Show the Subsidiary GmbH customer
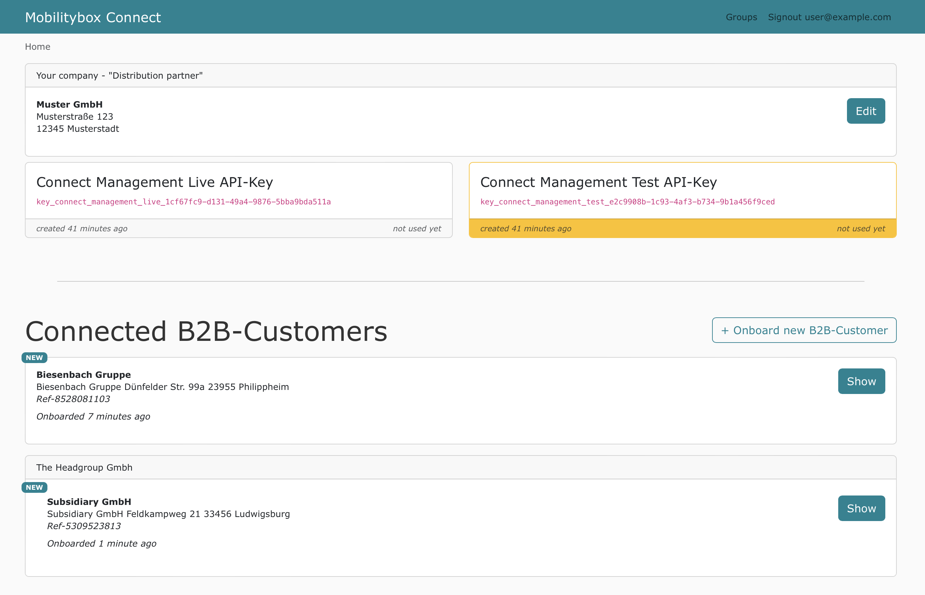The height and width of the screenshot is (595, 925). (x=861, y=509)
